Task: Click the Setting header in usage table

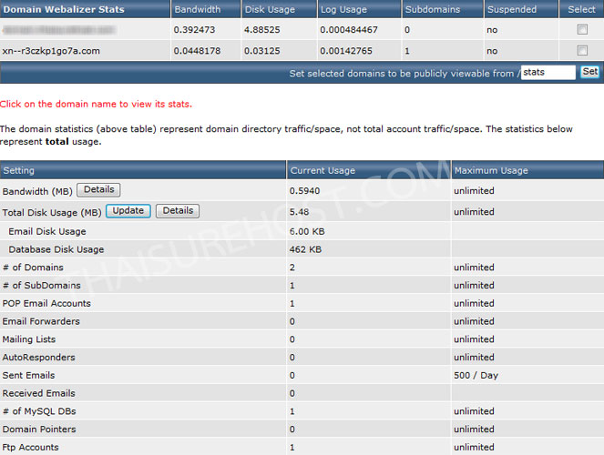Action: pyautogui.click(x=19, y=170)
